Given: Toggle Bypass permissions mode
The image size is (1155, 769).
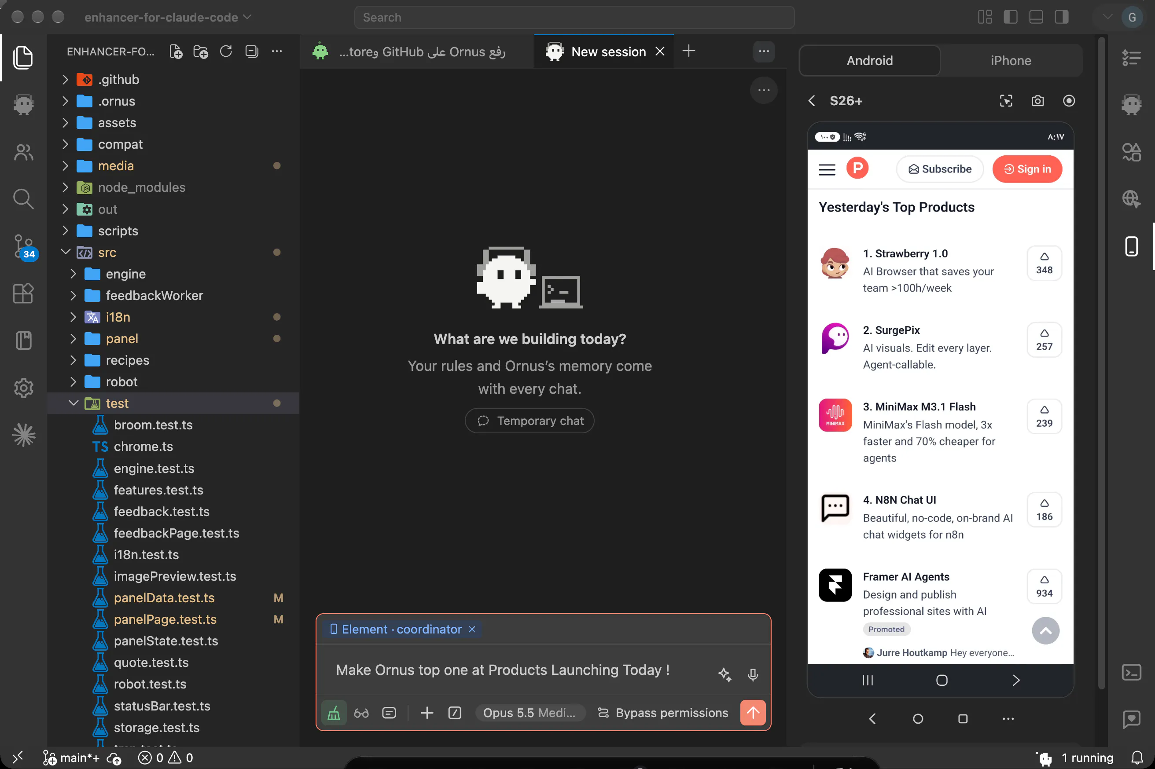Looking at the screenshot, I should (662, 713).
